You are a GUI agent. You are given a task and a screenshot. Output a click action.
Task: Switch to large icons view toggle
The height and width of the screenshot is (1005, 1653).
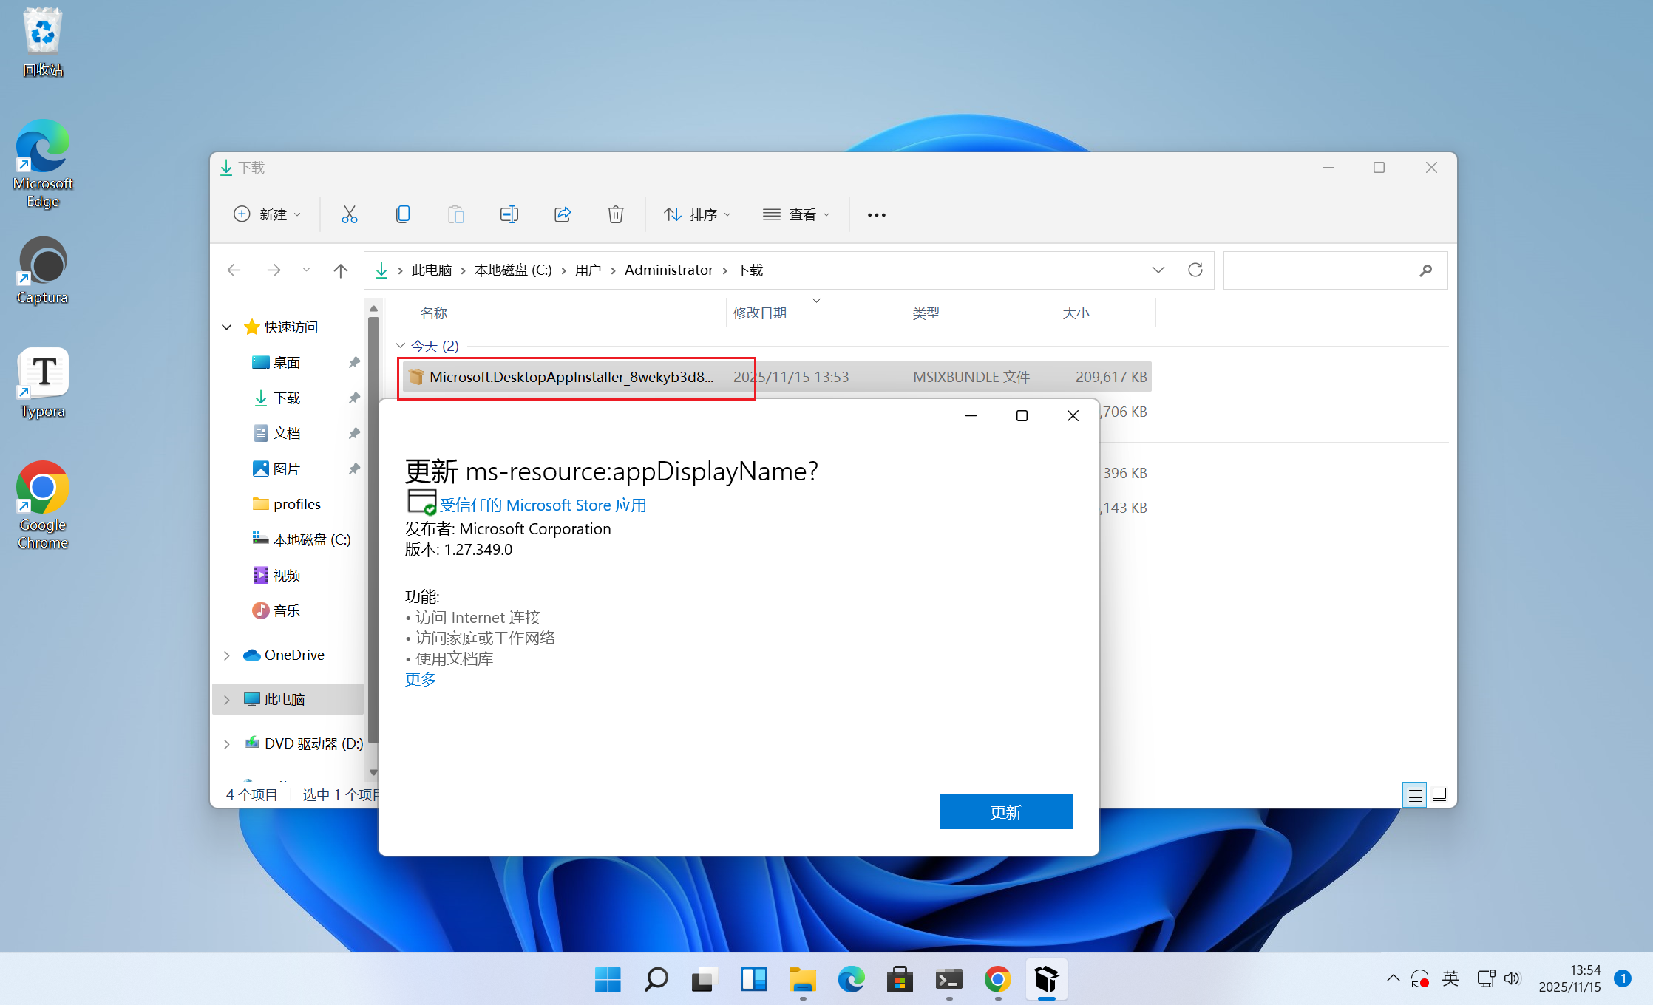coord(1439,794)
